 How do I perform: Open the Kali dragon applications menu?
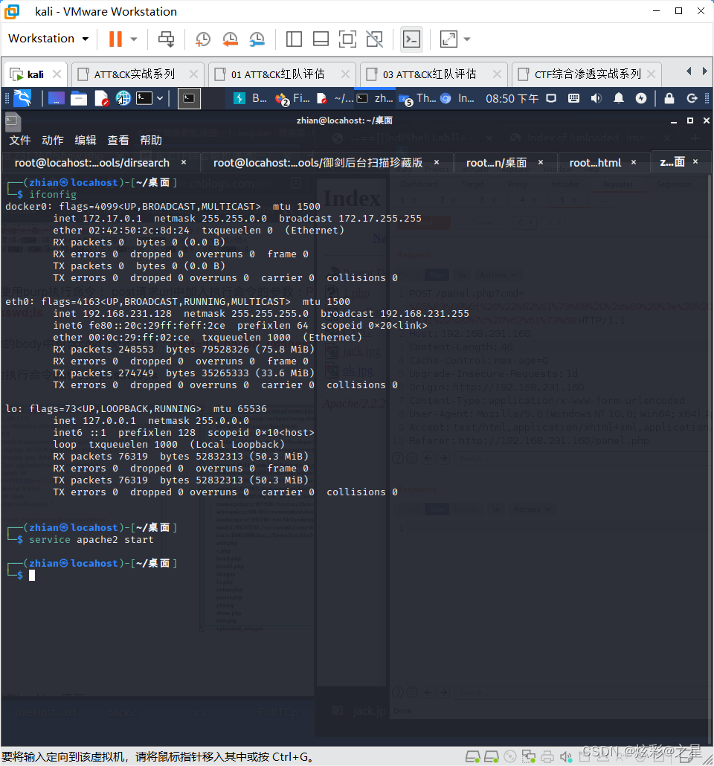tap(22, 98)
